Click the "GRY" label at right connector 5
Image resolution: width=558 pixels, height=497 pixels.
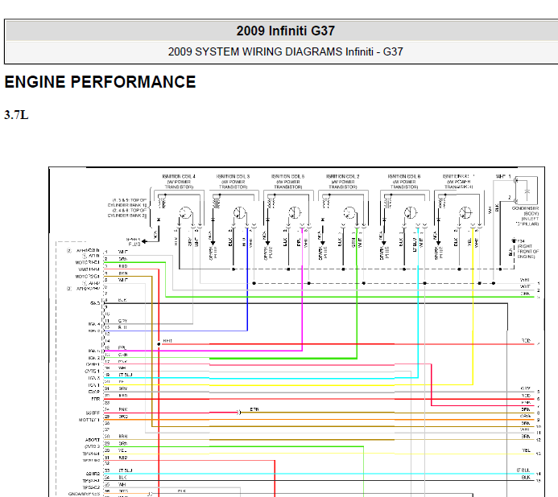[x=526, y=388]
